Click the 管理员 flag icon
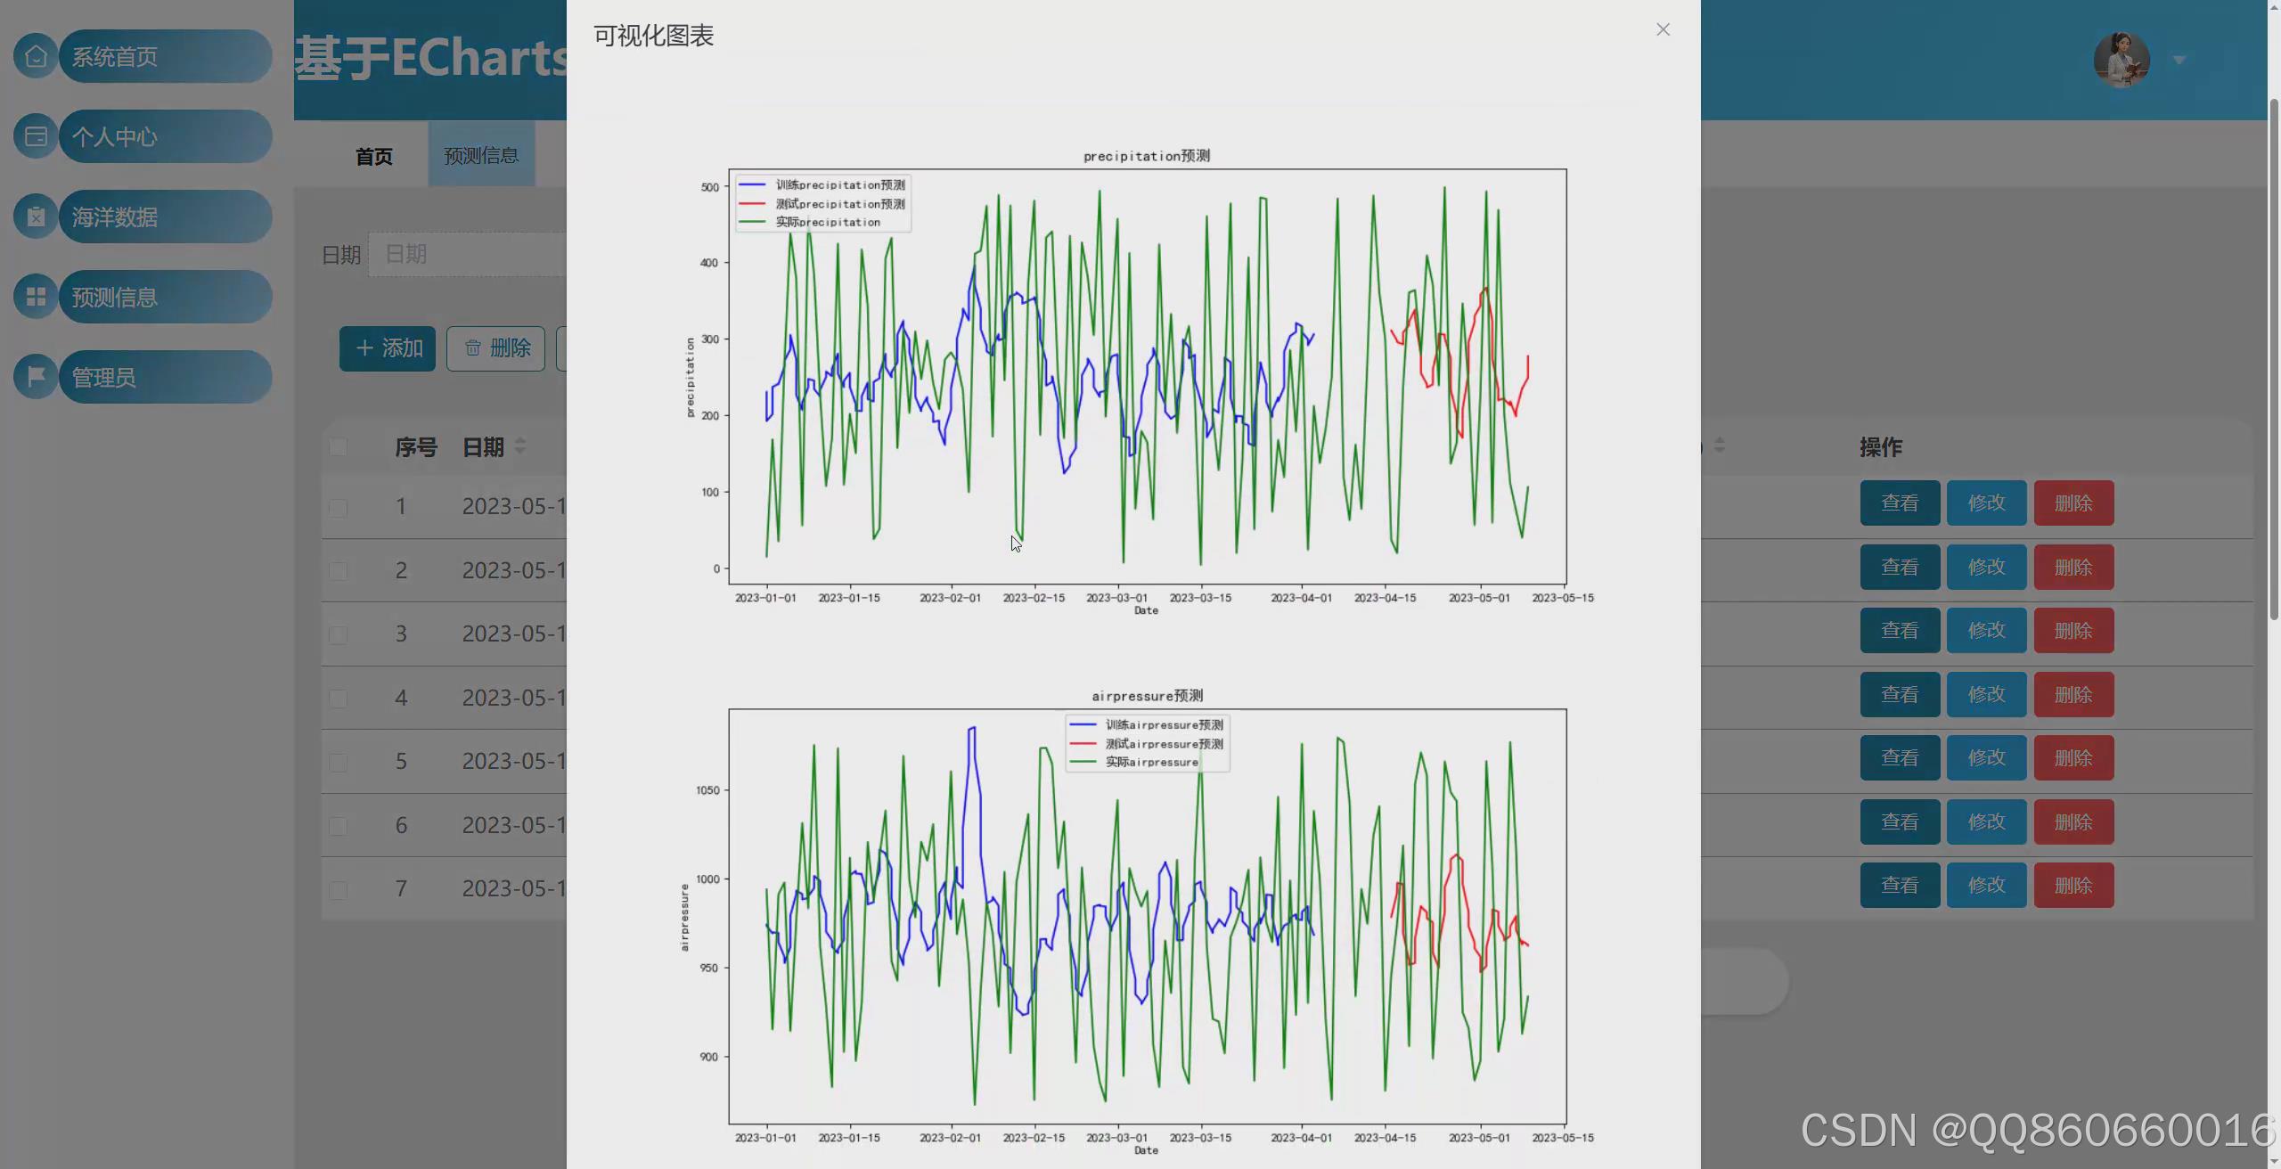The image size is (2281, 1169). pyautogui.click(x=36, y=377)
